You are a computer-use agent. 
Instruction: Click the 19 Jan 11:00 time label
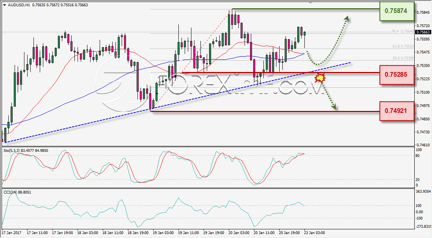coord(189,233)
